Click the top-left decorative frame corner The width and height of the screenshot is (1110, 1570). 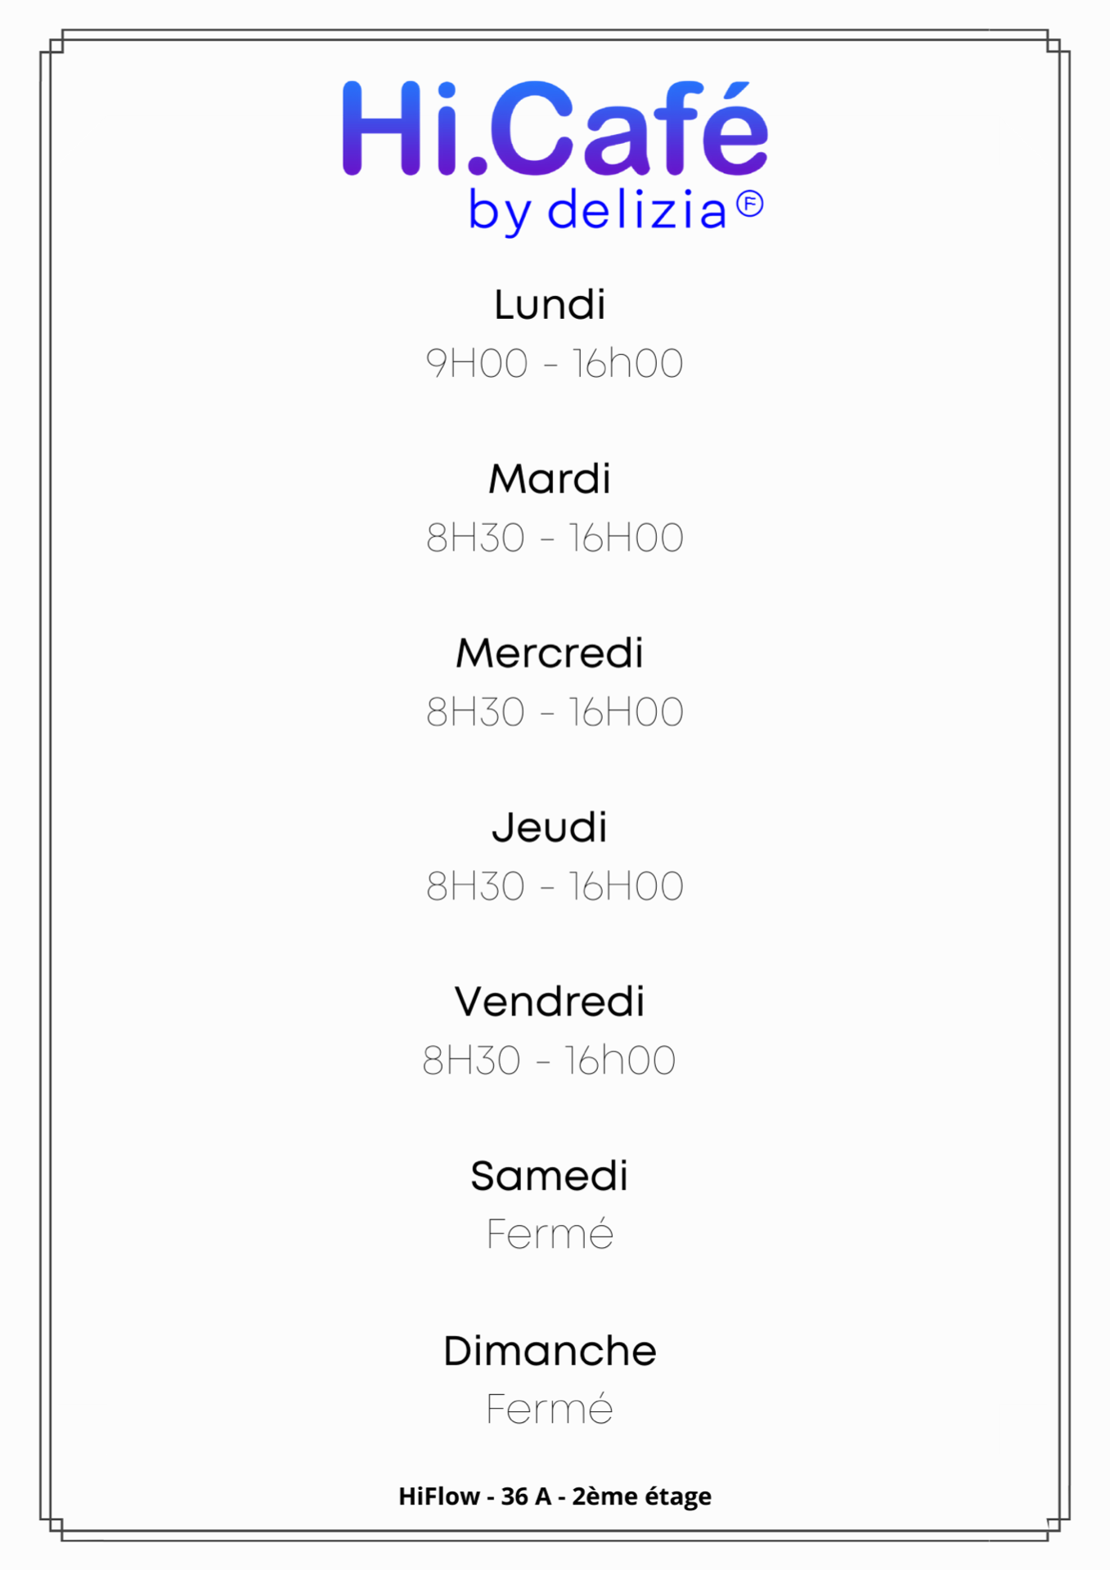pos(52,42)
